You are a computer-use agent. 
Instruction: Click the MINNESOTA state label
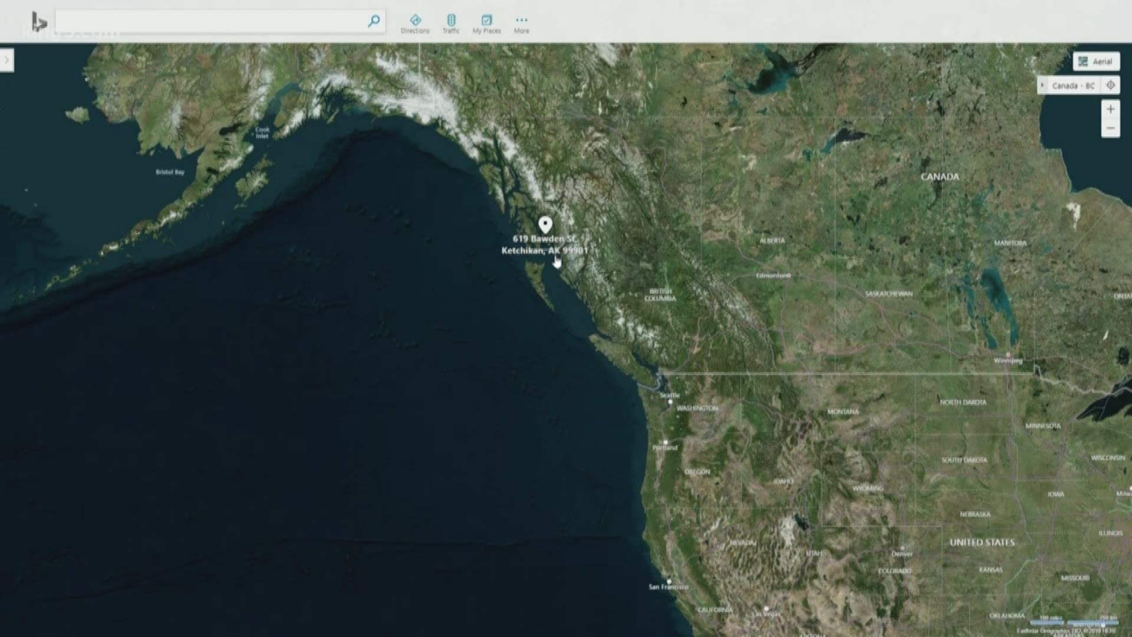pyautogui.click(x=1042, y=426)
